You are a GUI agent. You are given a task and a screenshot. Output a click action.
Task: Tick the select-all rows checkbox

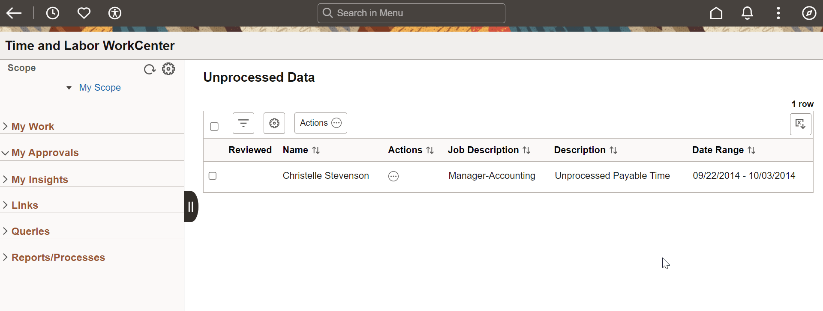coord(214,126)
